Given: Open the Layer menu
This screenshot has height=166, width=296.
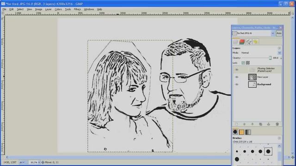Looking at the screenshot, I should pos(48,9).
